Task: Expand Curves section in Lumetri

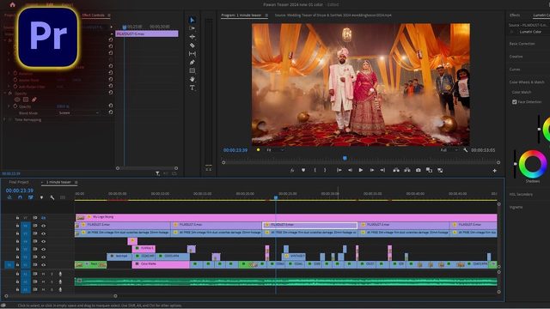Action: tap(515, 70)
